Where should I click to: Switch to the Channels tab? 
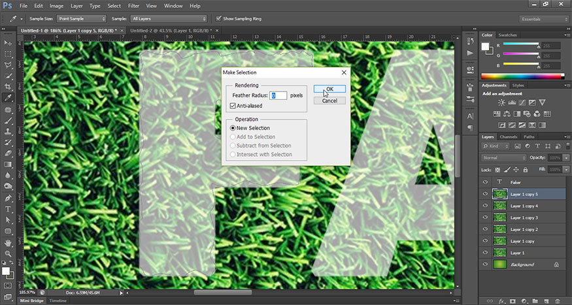tap(509, 137)
